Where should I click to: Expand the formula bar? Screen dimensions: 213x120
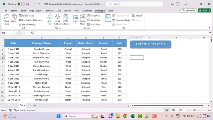tap(210, 33)
